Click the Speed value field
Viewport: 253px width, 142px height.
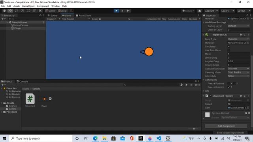pyautogui.click(x=238, y=104)
